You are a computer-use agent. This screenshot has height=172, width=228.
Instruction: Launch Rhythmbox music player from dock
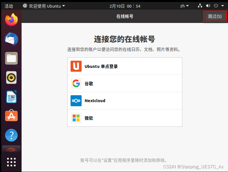pos(11,78)
